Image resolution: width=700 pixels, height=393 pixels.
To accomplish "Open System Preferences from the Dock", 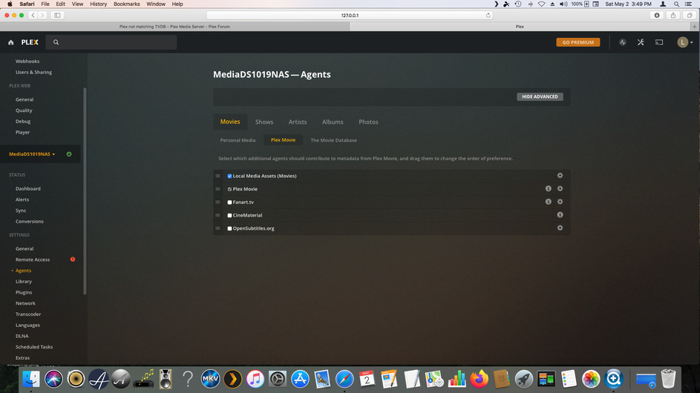I will coord(277,379).
